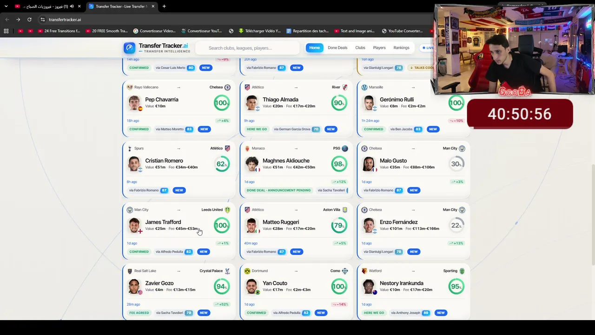Click 'via Anthony Joseph' source badge

[410, 313]
